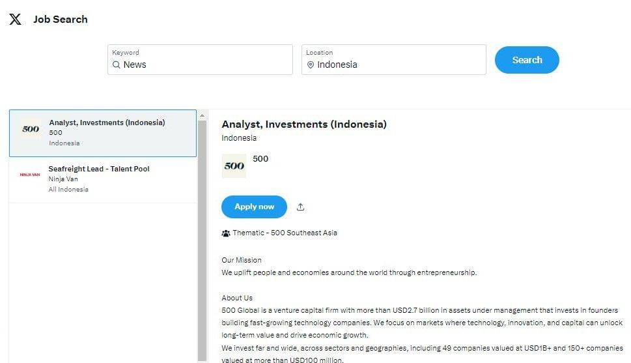
Task: Click the Ninja Van logo in the results list
Action: pyautogui.click(x=30, y=175)
